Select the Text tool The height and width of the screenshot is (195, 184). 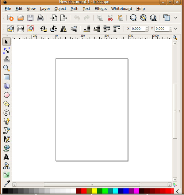click(x=6, y=157)
